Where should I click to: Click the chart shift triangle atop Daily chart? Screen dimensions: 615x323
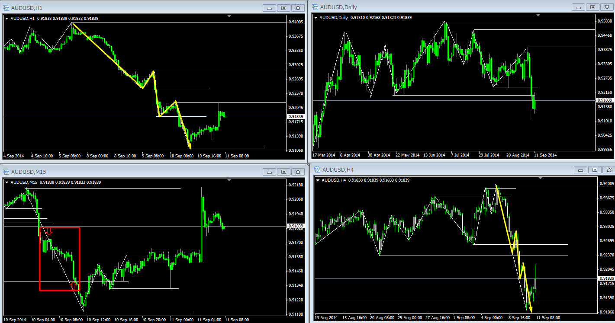point(538,16)
